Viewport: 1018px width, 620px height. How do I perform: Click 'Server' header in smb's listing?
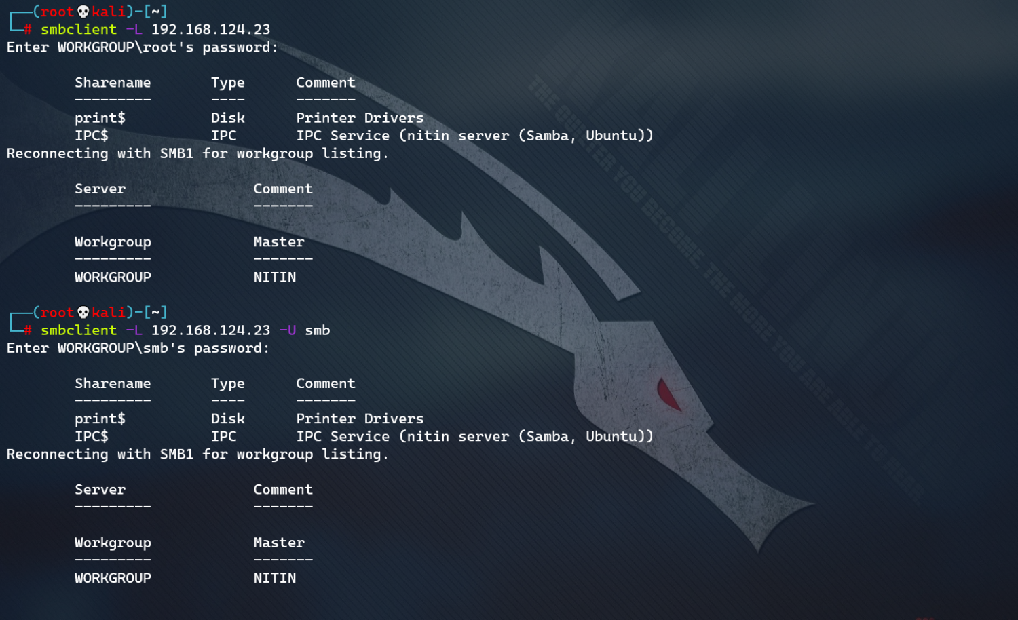tap(100, 490)
